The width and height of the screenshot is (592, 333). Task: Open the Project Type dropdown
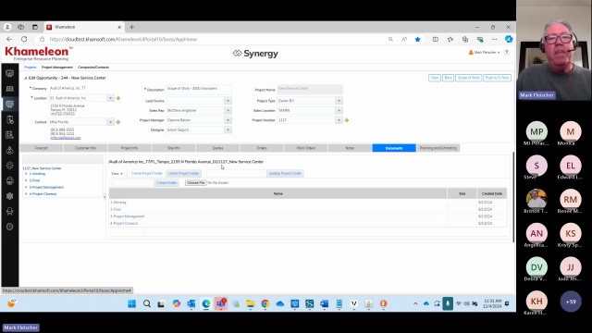339,101
